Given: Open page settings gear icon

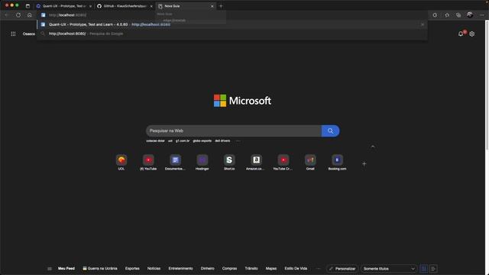Looking at the screenshot, I should point(472,34).
